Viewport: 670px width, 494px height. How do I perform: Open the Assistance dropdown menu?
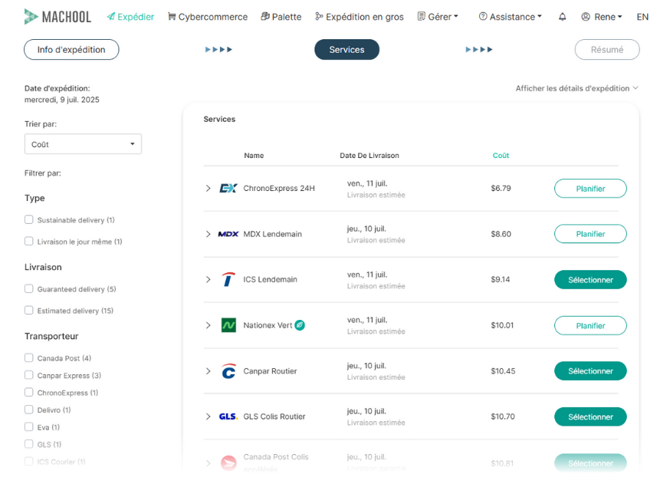pyautogui.click(x=511, y=17)
